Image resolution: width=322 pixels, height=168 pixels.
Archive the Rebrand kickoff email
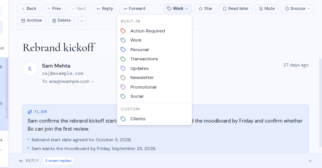tap(31, 21)
